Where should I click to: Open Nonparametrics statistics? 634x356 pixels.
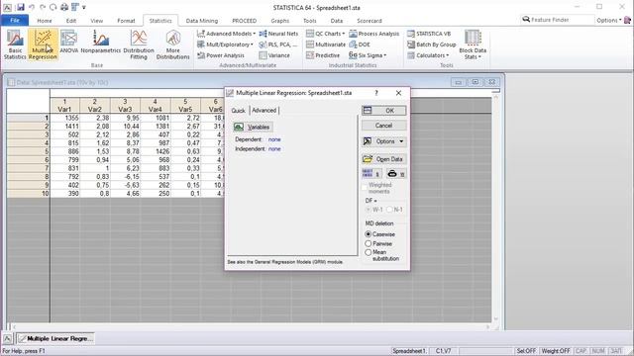[x=101, y=42]
